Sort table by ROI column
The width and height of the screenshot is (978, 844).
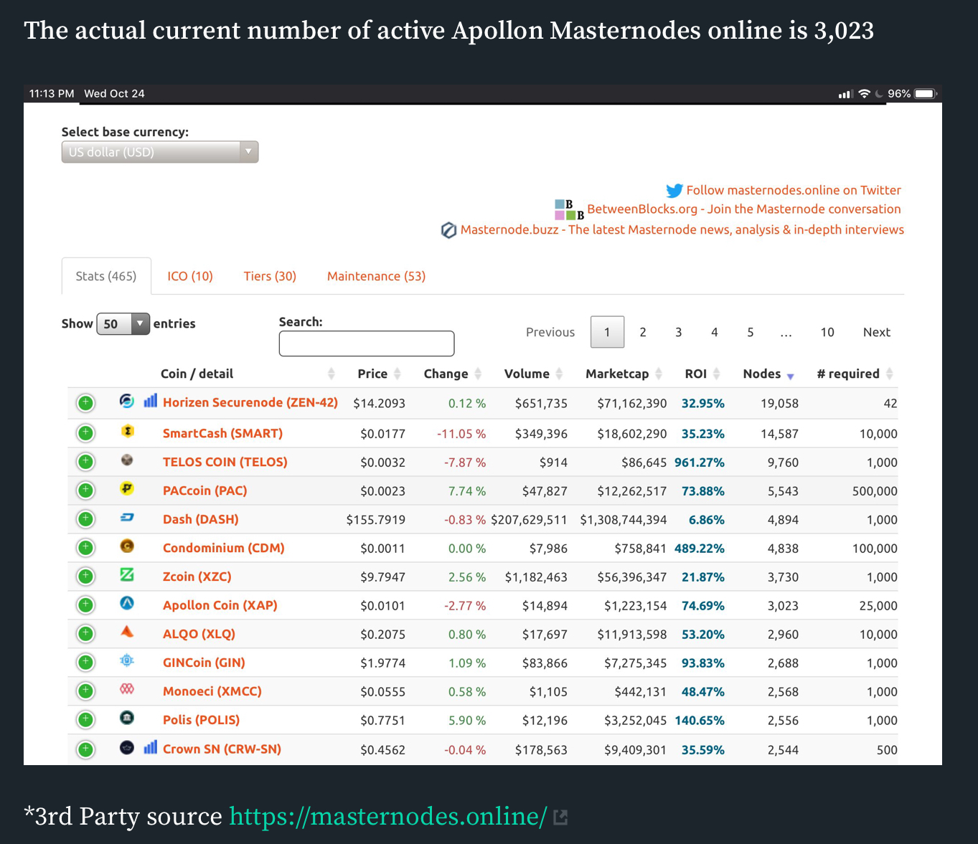pyautogui.click(x=702, y=374)
